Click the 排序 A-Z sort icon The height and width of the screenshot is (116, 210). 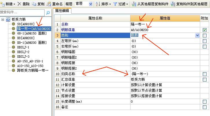pos(98,4)
